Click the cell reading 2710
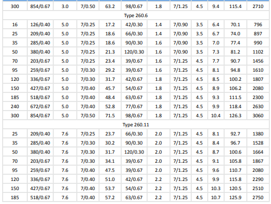271x204 pixels. tap(258, 6)
